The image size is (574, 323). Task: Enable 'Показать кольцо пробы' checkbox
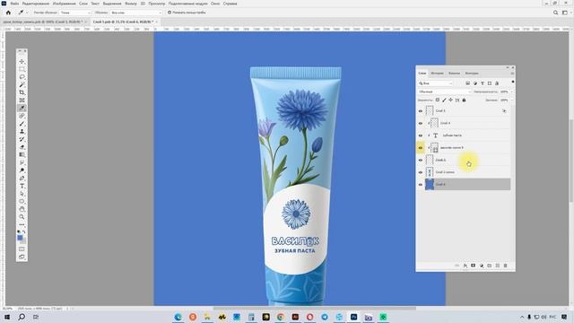pos(170,13)
